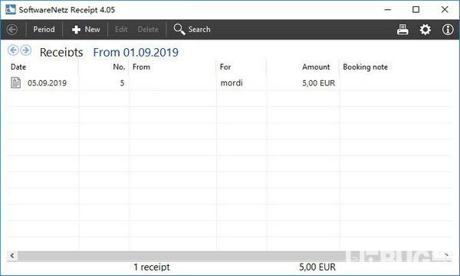The height and width of the screenshot is (276, 460).
Task: Go to previous period arrow
Action: [x=13, y=50]
